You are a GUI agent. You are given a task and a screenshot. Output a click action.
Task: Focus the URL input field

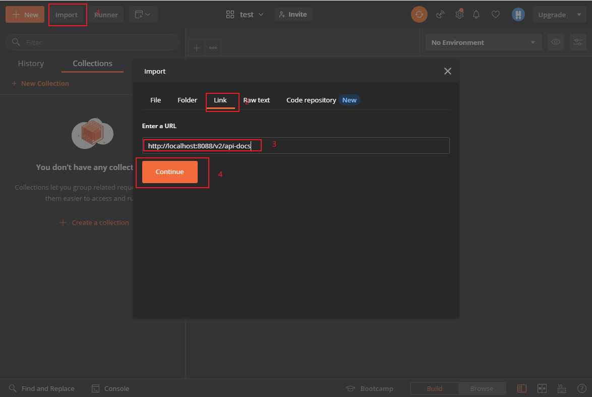coord(296,145)
